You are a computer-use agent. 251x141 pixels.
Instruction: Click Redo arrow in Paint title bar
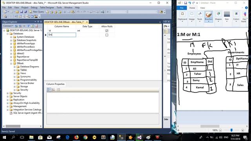(x=193, y=3)
